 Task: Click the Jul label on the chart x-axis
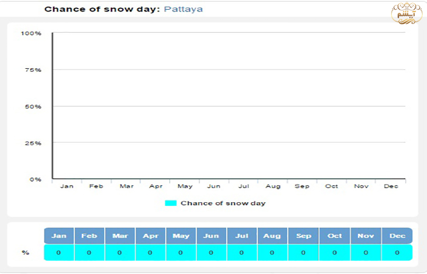243,186
